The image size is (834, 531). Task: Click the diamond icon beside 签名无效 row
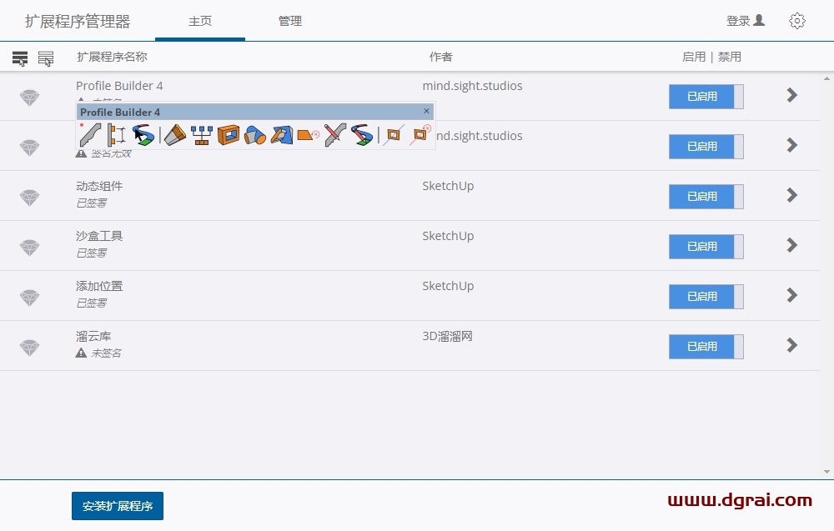point(30,148)
